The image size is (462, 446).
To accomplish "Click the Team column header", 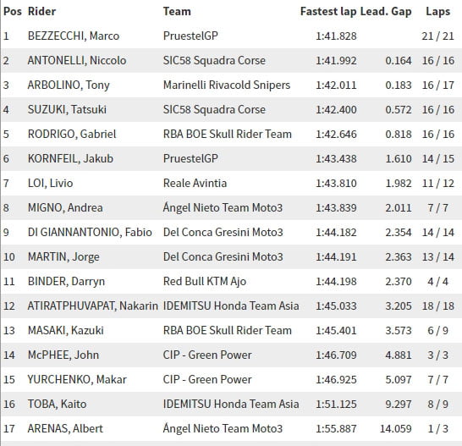I will tap(177, 12).
